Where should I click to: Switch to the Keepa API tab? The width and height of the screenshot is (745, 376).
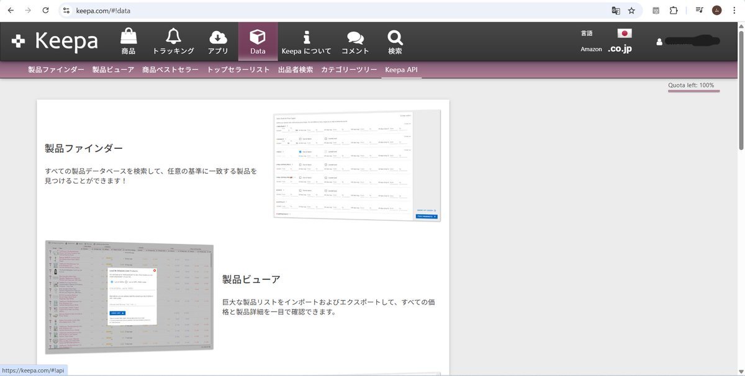tap(401, 69)
